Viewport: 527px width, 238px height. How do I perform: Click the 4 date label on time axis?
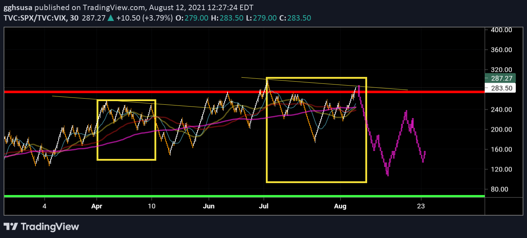[x=44, y=206]
